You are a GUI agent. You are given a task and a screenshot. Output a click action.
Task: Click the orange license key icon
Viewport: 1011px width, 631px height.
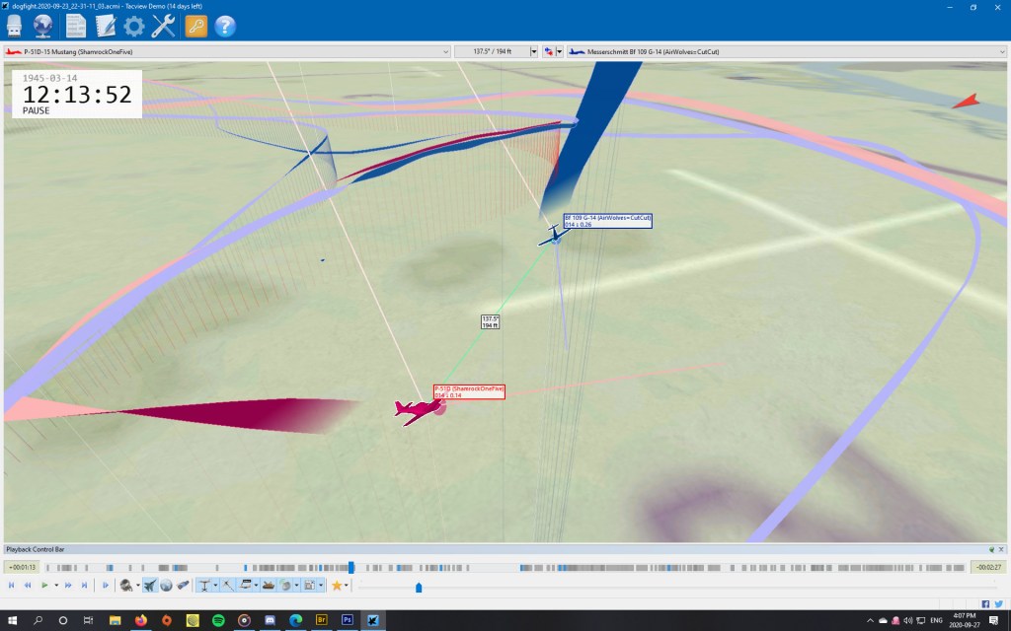pyautogui.click(x=195, y=27)
